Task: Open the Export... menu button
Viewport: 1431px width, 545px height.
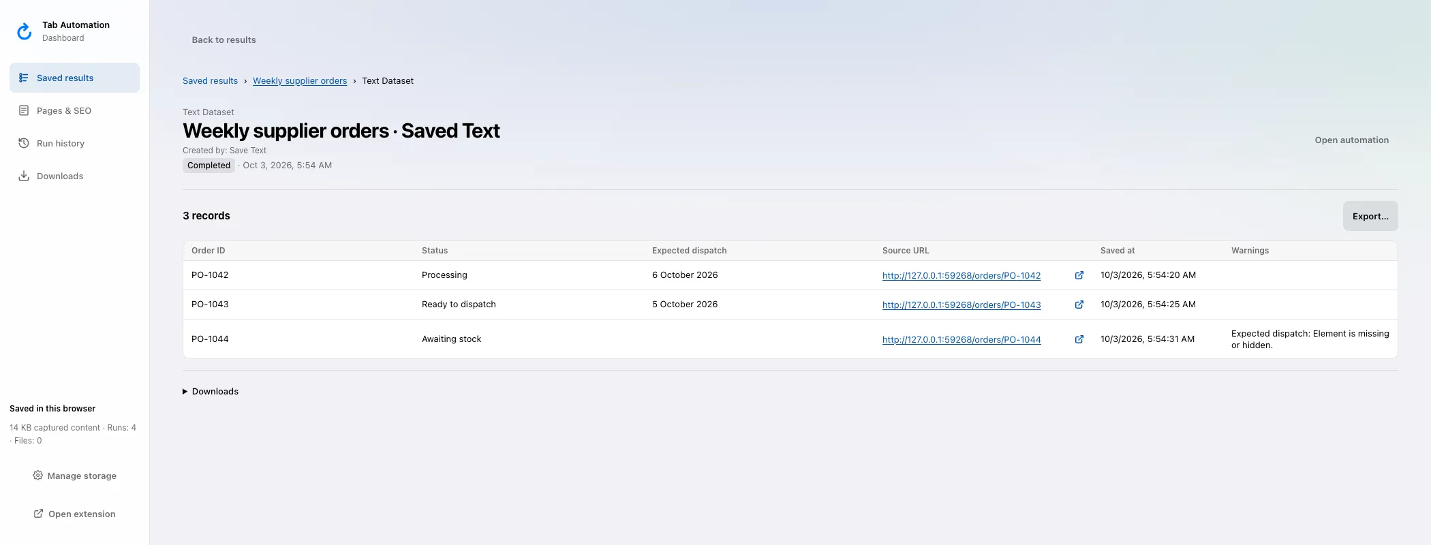Action: pos(1370,216)
